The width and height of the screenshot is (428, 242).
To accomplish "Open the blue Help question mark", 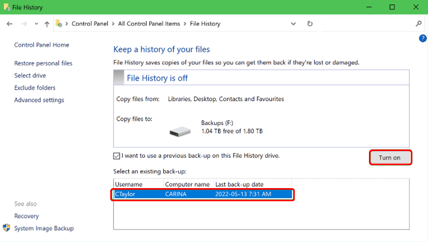I will (423, 38).
